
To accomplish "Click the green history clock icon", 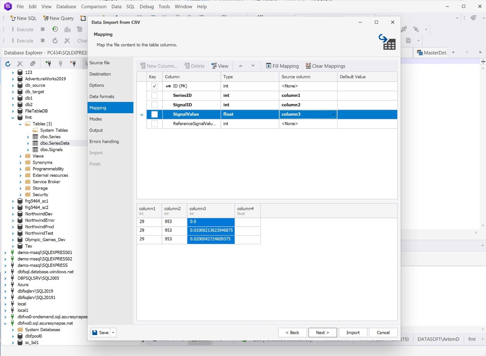I will point(55,29).
